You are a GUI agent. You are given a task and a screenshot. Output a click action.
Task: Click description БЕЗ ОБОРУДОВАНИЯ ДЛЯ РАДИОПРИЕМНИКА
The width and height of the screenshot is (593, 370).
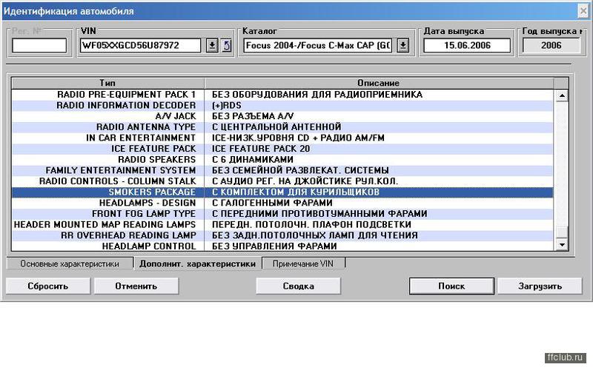click(x=317, y=95)
